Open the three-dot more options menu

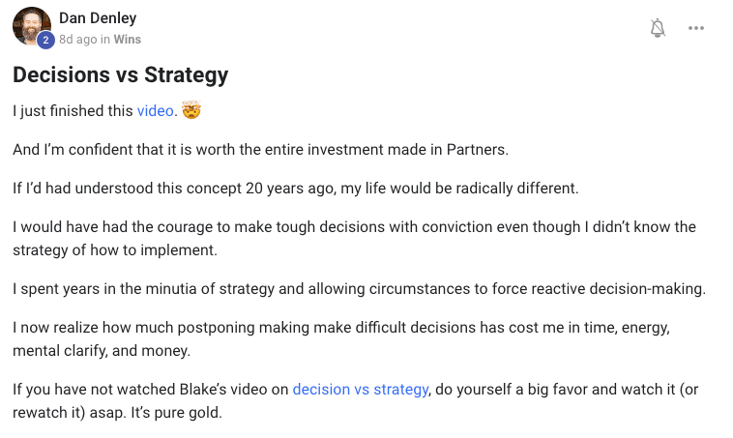tap(696, 28)
